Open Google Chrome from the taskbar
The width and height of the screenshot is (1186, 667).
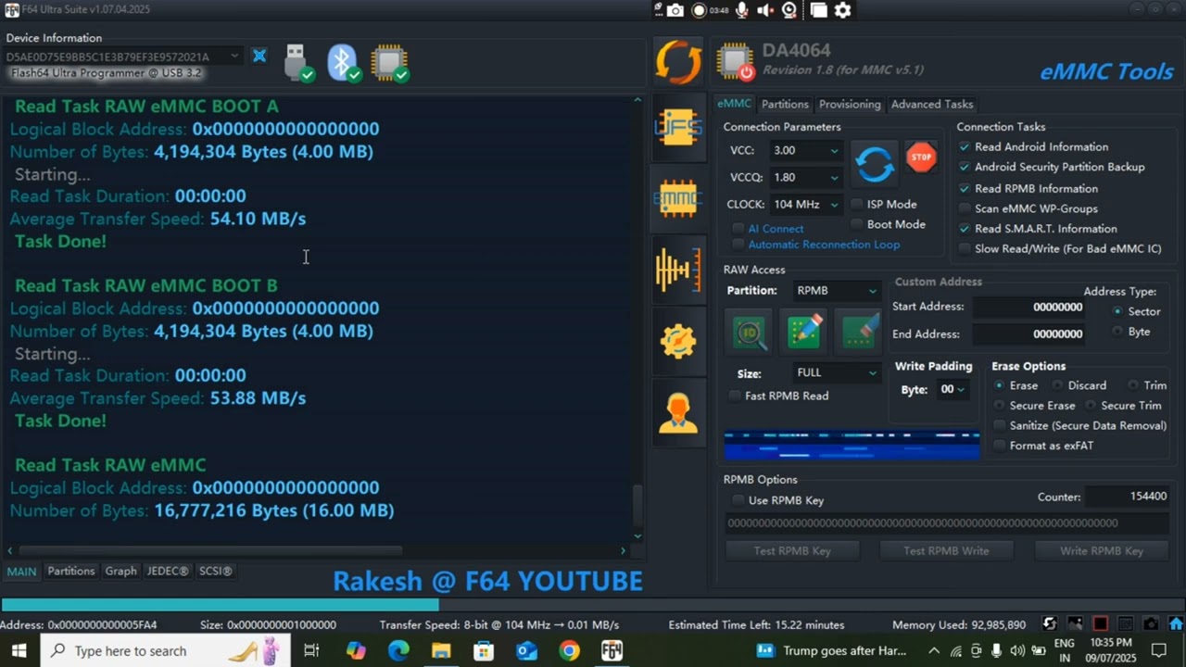point(569,651)
